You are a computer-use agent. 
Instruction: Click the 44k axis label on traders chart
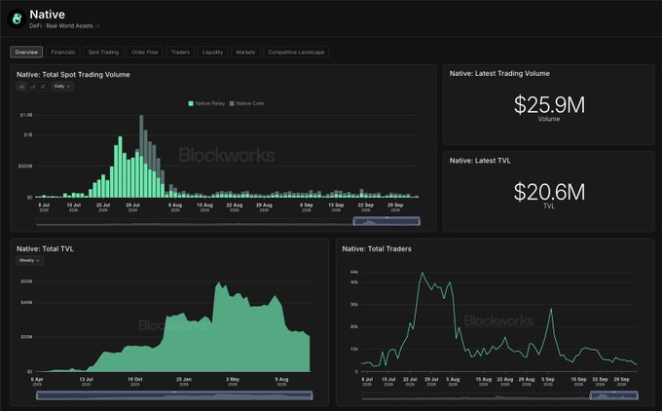click(353, 272)
